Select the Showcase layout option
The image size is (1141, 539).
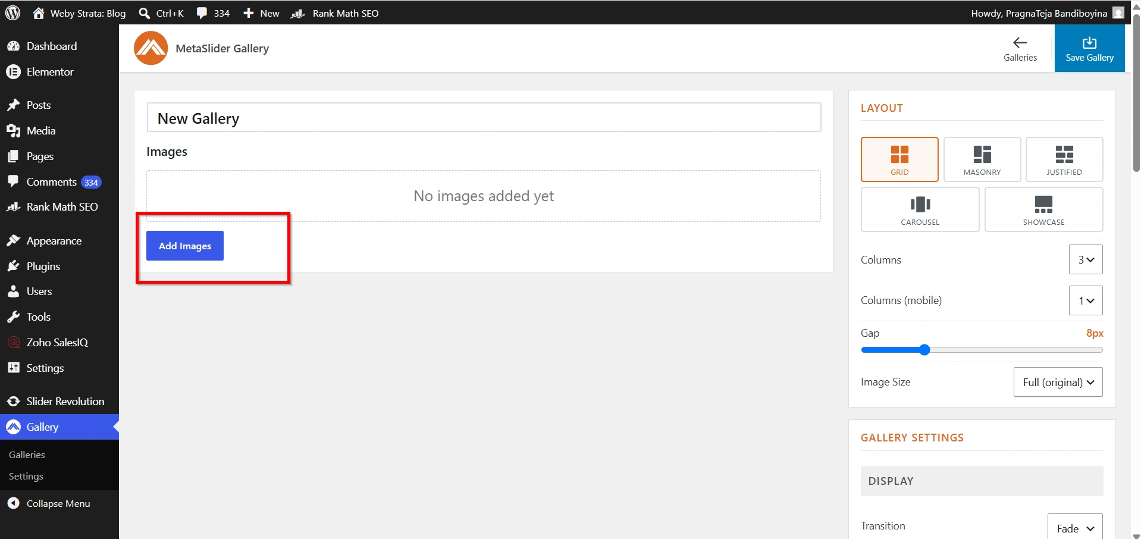click(x=1043, y=209)
